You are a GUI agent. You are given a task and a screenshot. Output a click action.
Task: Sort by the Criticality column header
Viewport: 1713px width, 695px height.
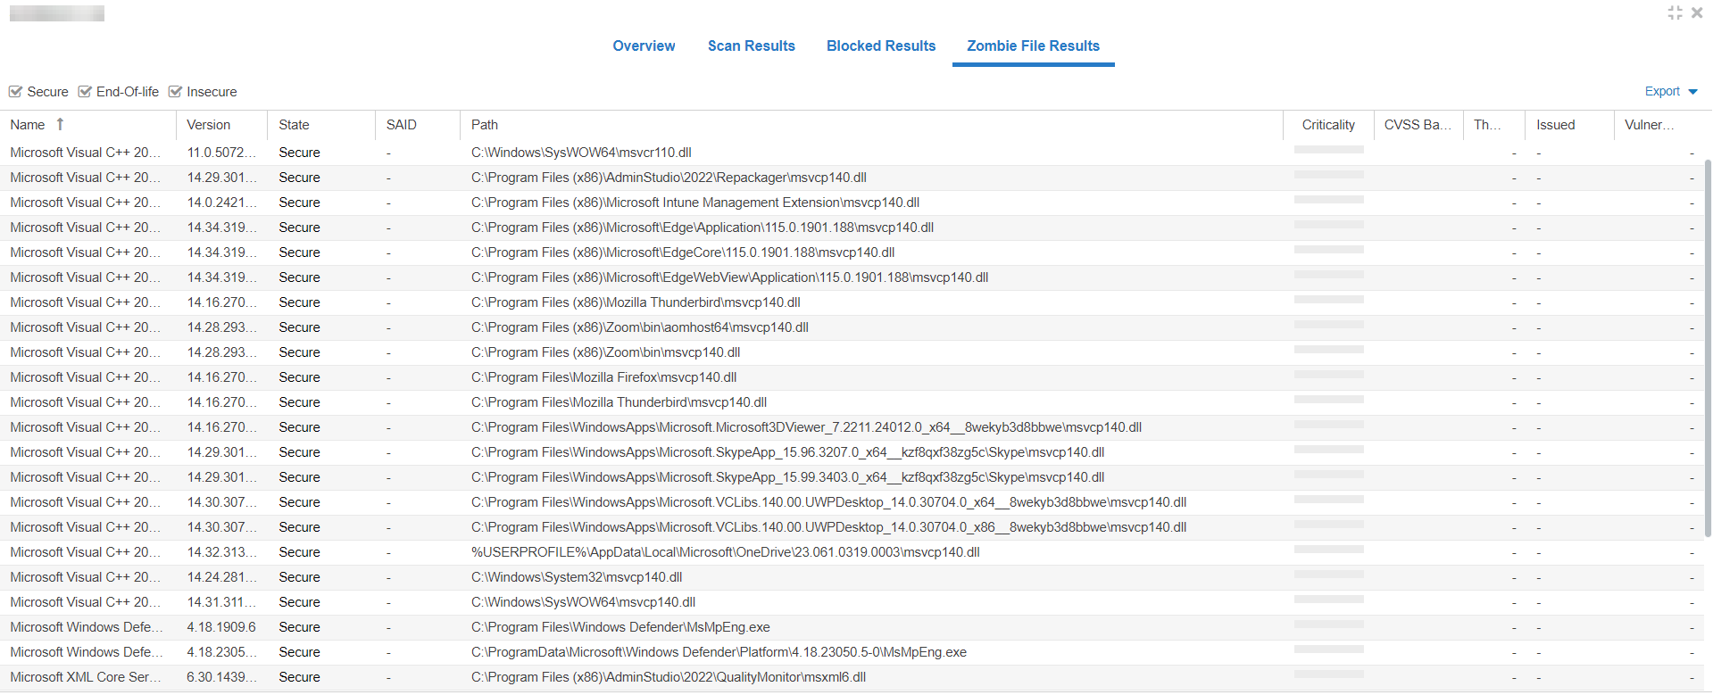tap(1327, 125)
